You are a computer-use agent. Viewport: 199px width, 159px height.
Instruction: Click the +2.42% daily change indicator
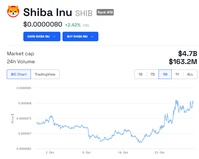tap(73, 25)
